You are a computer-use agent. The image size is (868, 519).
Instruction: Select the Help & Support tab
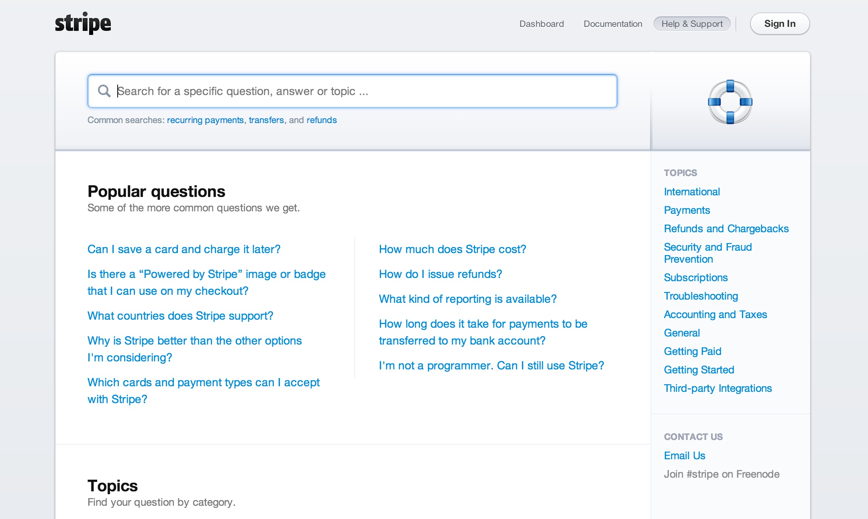click(x=692, y=24)
